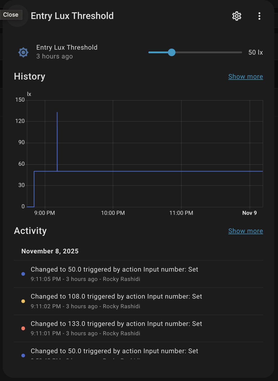Click the November 8, 2025 date header
Screen dimensions: 278x381
click(x=50, y=251)
